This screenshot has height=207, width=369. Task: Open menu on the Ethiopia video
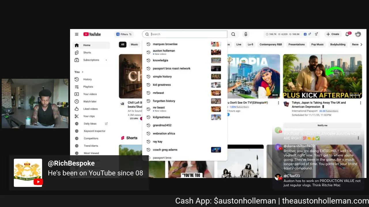coord(278,103)
